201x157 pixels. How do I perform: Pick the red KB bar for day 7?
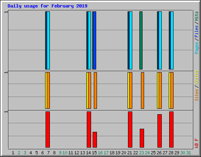(48, 130)
